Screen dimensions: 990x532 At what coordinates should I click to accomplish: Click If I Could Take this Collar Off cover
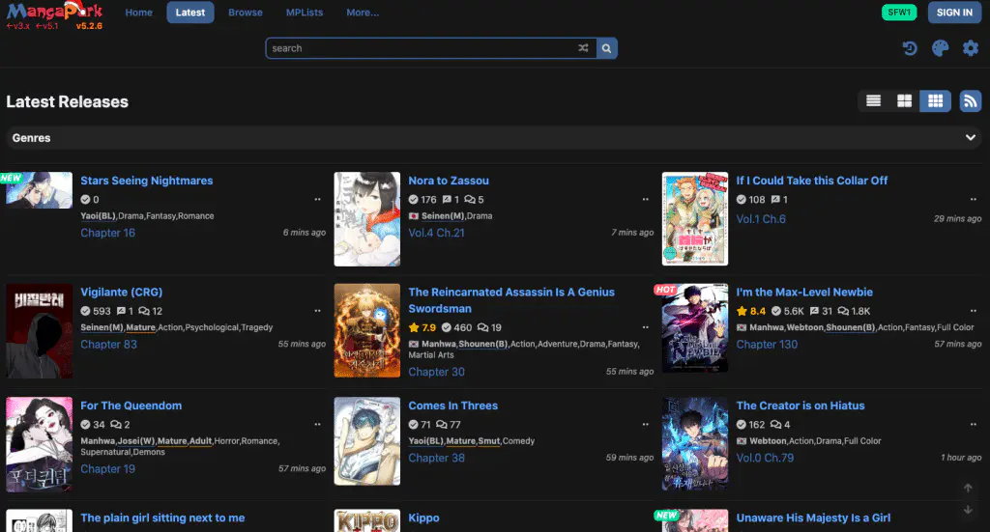pos(694,219)
